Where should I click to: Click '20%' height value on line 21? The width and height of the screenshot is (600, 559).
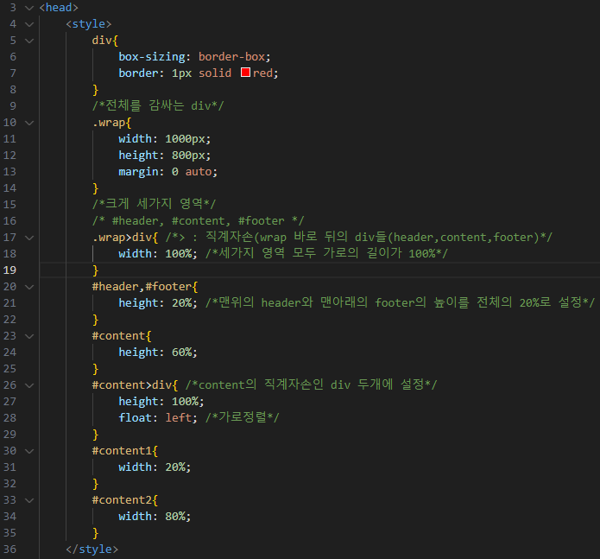click(182, 303)
